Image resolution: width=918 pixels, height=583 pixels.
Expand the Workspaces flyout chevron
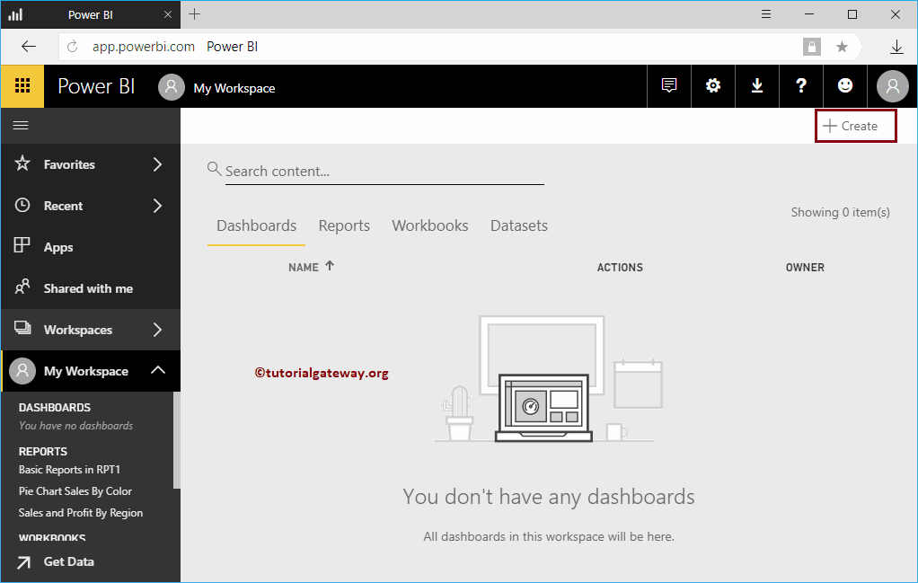[157, 330]
